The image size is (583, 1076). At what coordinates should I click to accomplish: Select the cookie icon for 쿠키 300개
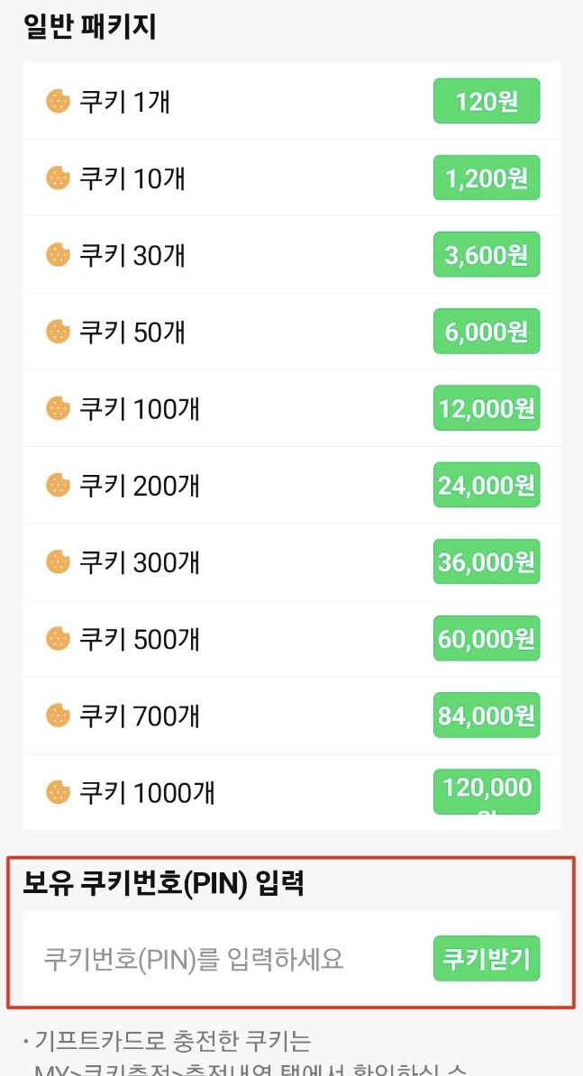57,561
